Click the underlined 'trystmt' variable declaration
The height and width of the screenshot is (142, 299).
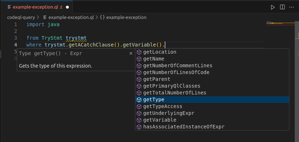click(x=76, y=38)
